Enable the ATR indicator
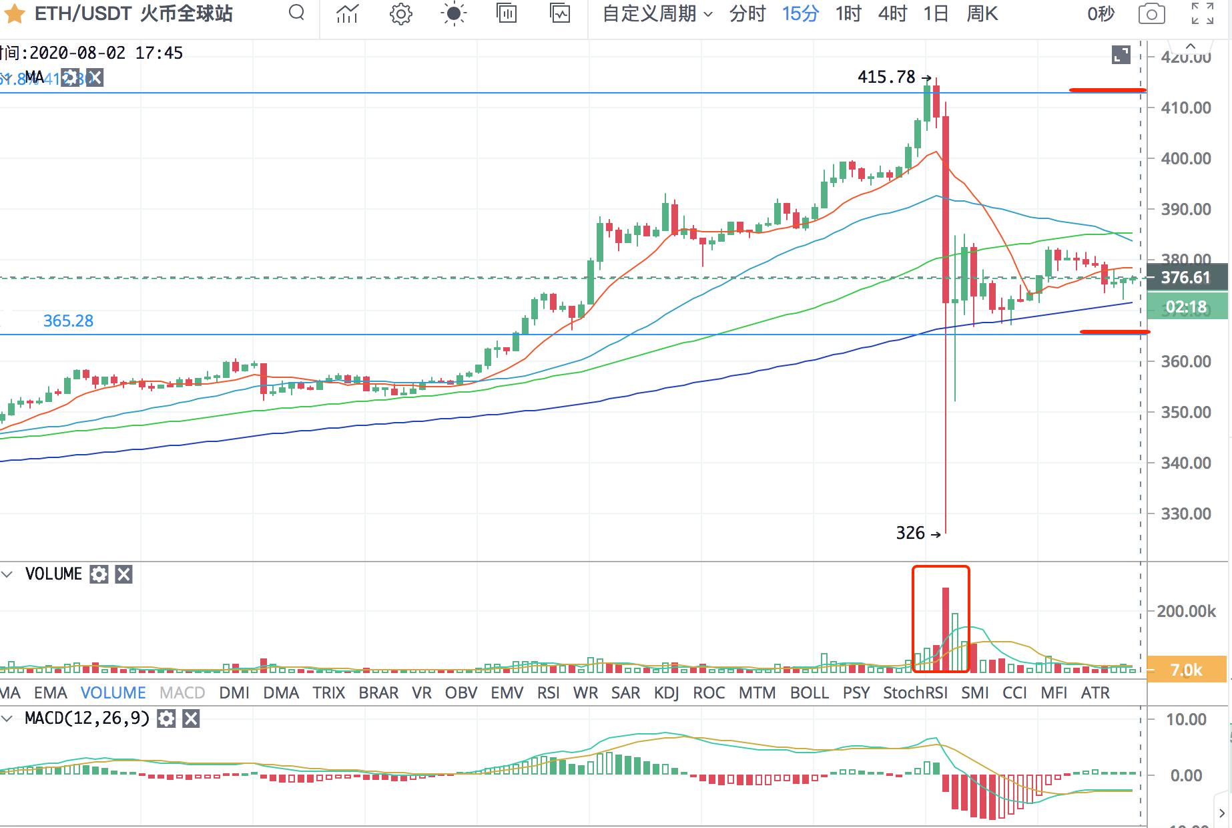Viewport: 1232px width, 828px height. [x=1095, y=693]
